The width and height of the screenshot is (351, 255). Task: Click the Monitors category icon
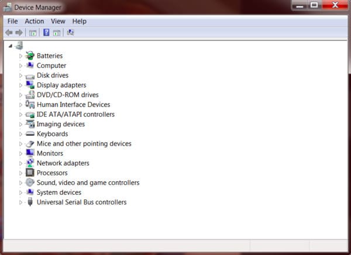pos(30,153)
